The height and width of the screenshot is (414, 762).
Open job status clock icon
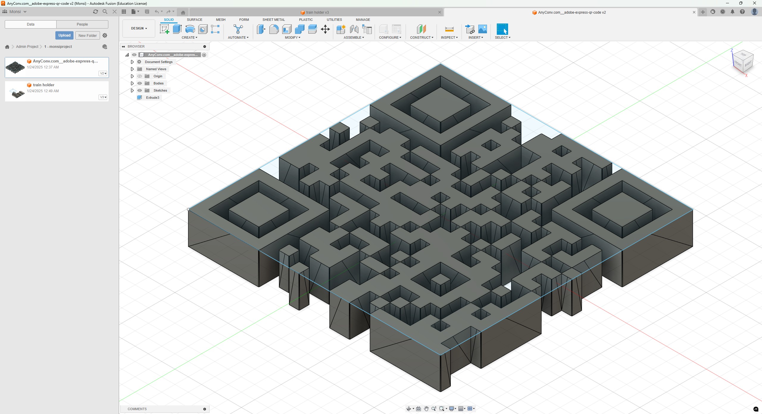[723, 12]
